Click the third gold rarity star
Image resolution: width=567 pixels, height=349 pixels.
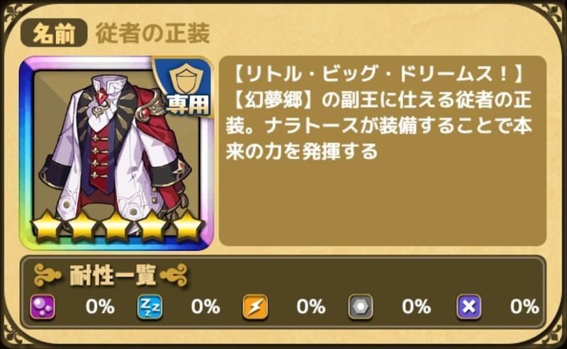[117, 226]
